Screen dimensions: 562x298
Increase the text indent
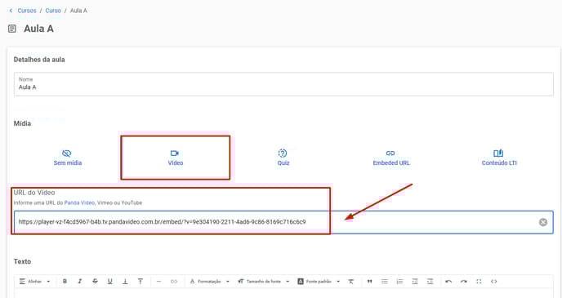pyautogui.click(x=430, y=282)
